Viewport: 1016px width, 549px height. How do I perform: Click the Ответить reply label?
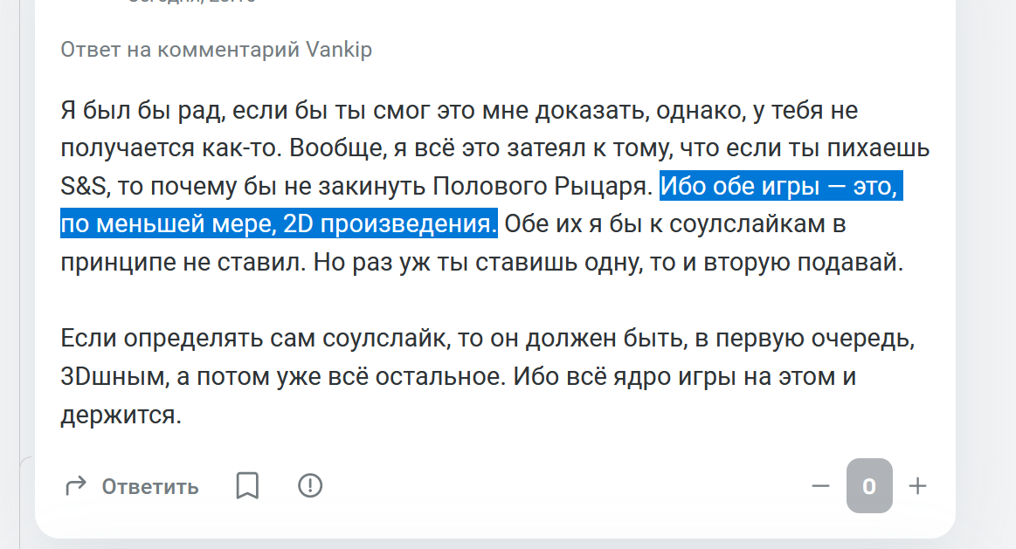click(x=150, y=487)
